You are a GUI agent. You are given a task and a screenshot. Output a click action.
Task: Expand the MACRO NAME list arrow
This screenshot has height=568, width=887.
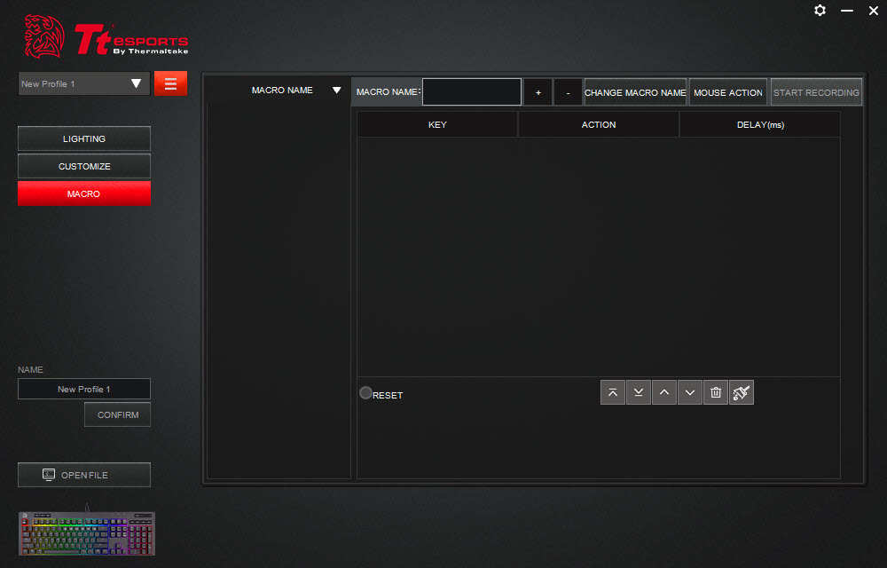pos(336,90)
